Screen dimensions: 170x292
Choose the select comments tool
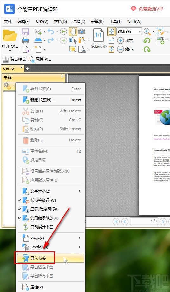click(x=73, y=49)
